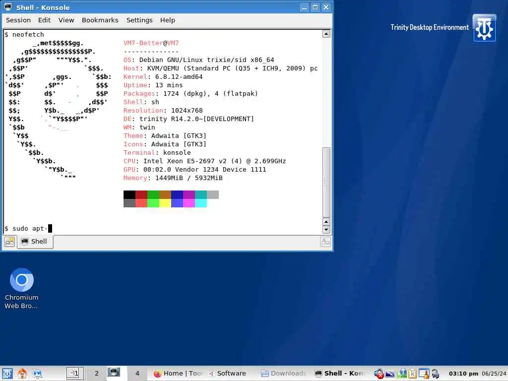
Task: Click the blue display settings tray icon
Action: (x=390, y=374)
